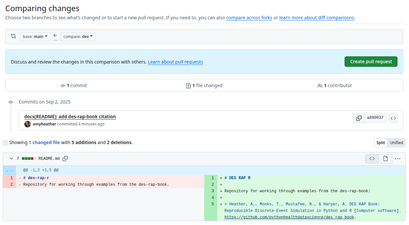Browse repository at commit a890037

[393, 118]
